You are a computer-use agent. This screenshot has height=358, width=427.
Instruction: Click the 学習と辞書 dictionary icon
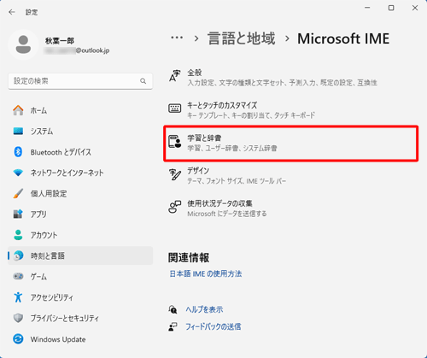pyautogui.click(x=174, y=142)
